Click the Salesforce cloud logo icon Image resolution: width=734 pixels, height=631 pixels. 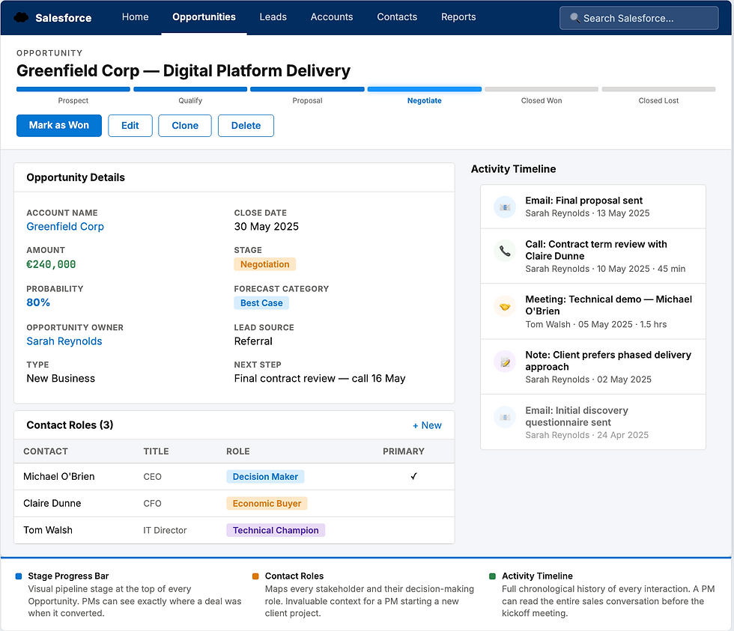(22, 17)
